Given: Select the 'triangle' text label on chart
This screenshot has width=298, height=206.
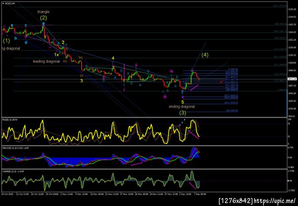Looking at the screenshot, I should pyautogui.click(x=43, y=12).
